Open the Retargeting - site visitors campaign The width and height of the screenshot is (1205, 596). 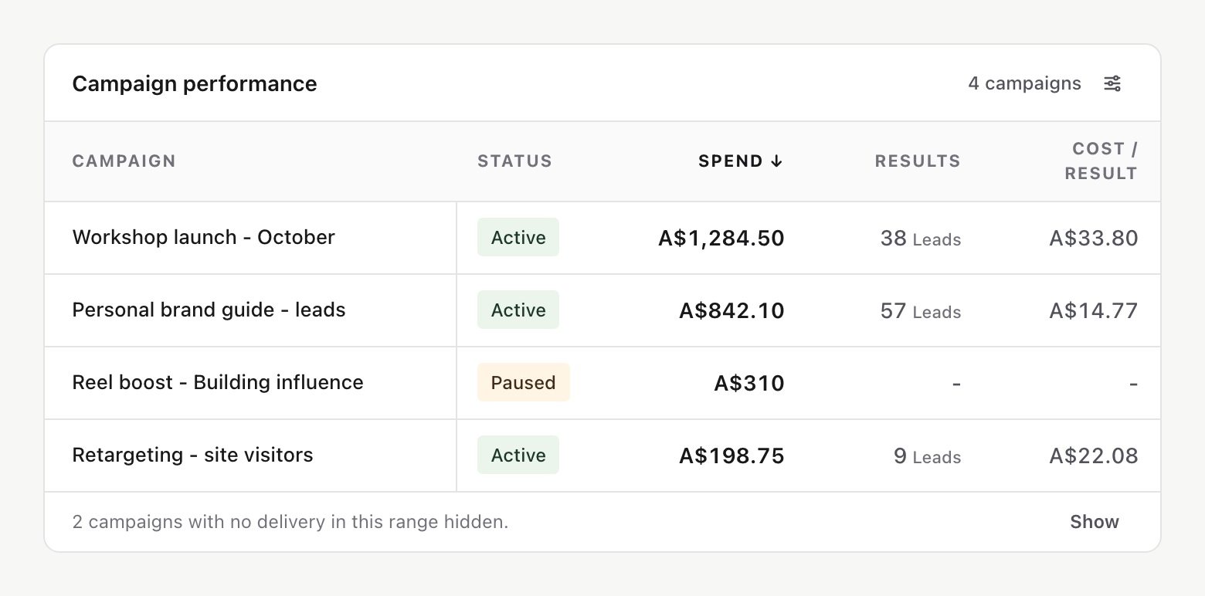pyautogui.click(x=193, y=455)
